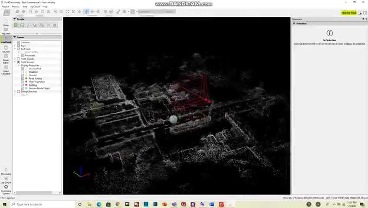The image size is (368, 208).
Task: Click the New Surface cube icon in Create
Action: click(35, 25)
